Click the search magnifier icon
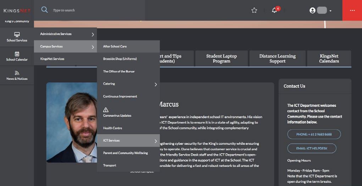Screen dimensions: 362x186 pyautogui.click(x=44, y=10)
